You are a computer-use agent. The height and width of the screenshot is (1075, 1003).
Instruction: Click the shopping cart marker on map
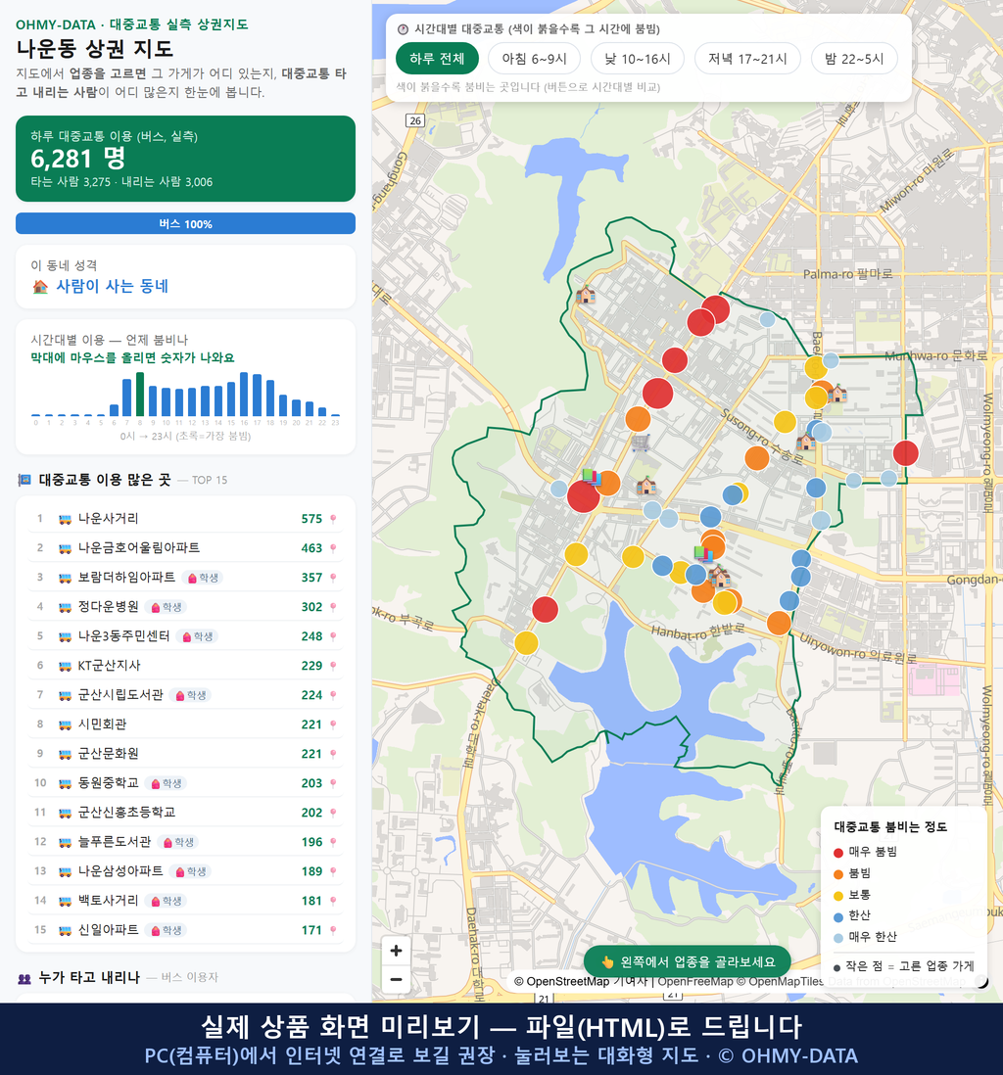[x=640, y=443]
